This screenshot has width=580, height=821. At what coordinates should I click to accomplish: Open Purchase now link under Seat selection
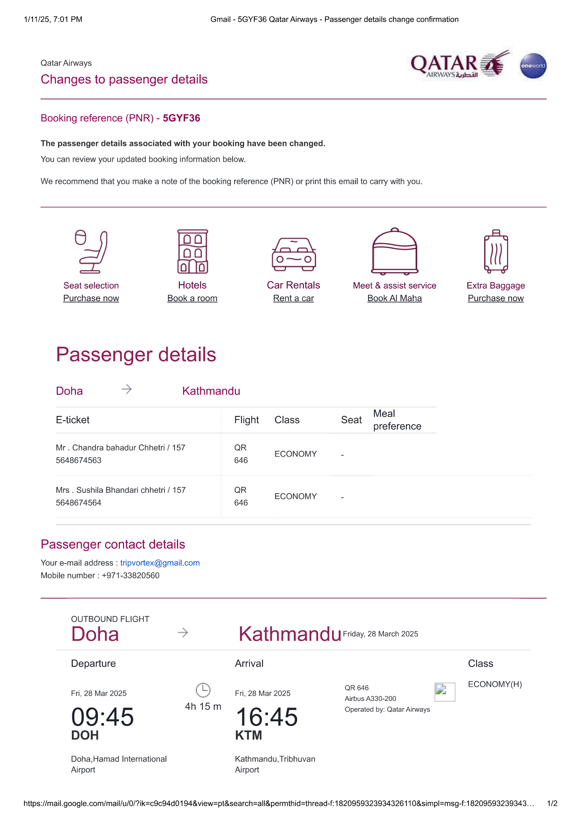click(x=91, y=298)
